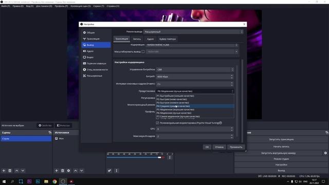
Task: Start recording with Начать запись
Action: point(281,146)
